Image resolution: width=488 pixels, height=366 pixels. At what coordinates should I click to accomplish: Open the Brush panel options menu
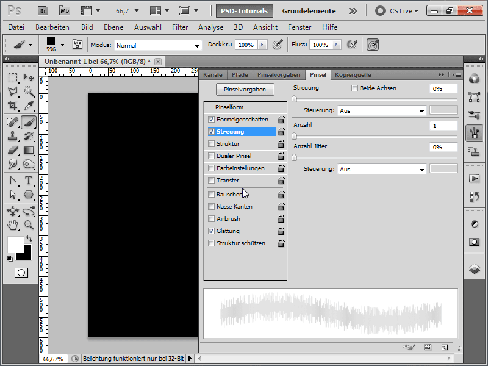pos(456,74)
